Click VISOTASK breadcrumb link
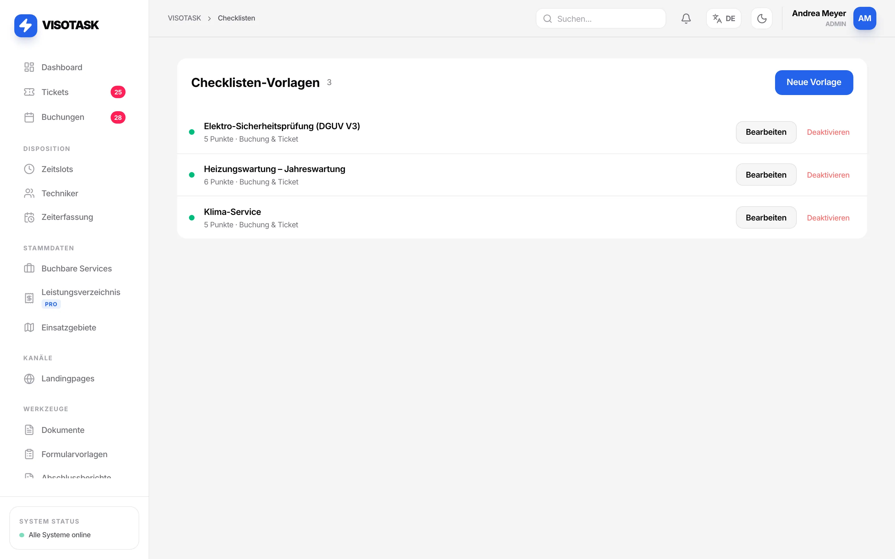Screen dimensions: 895x559 tap(184, 18)
